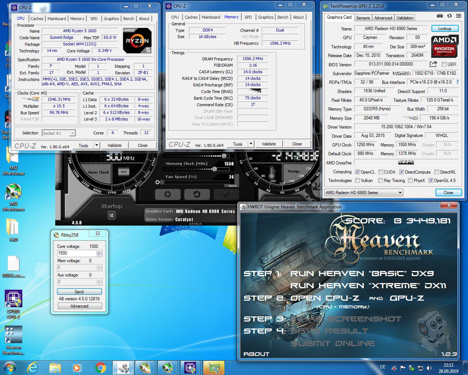Open the Bus Interface question mark help
The height and width of the screenshot is (375, 468).
point(457,82)
